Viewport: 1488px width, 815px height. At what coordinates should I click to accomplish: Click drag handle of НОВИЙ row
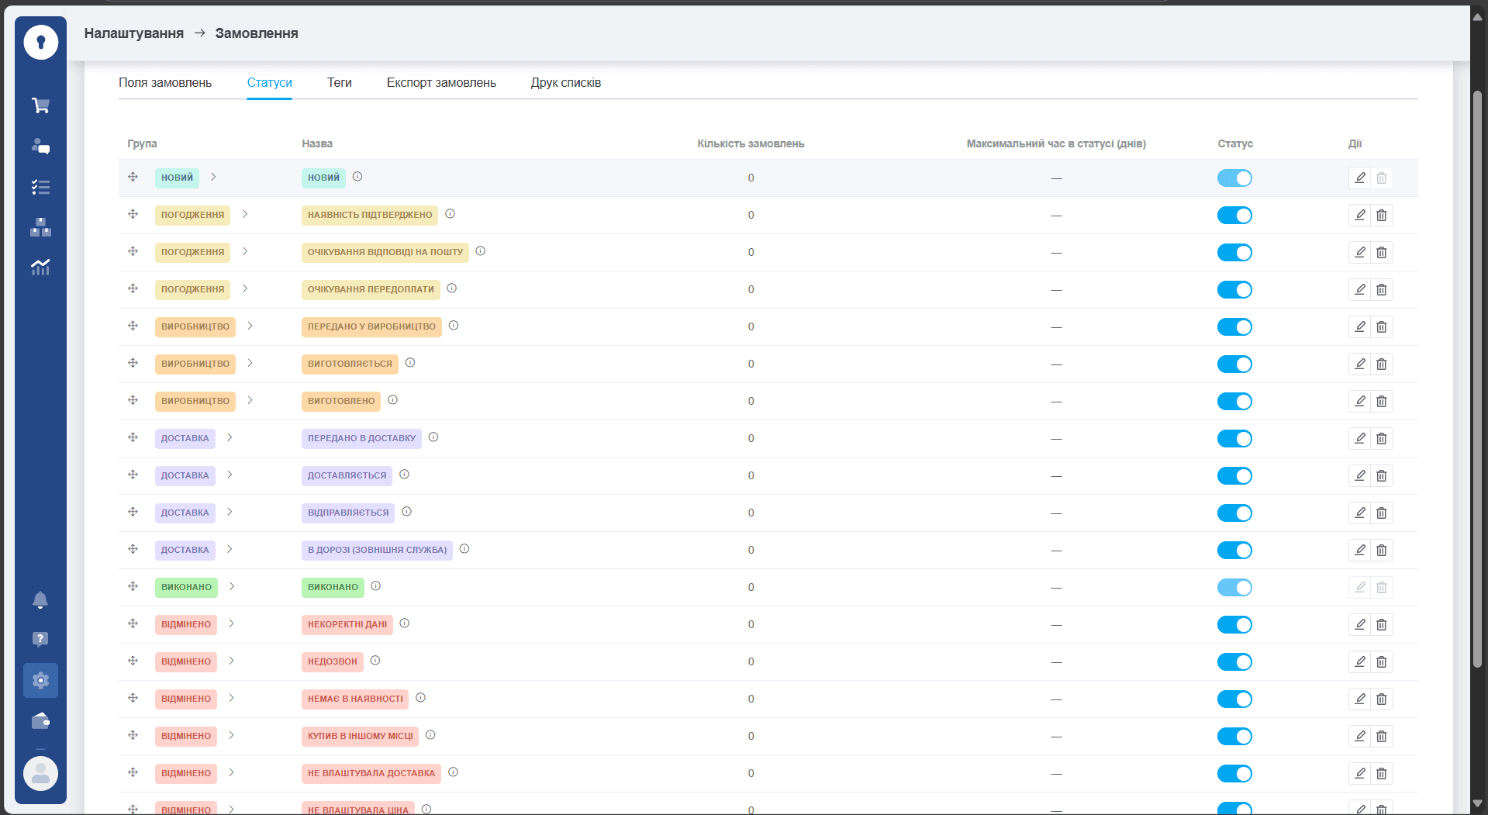point(133,177)
